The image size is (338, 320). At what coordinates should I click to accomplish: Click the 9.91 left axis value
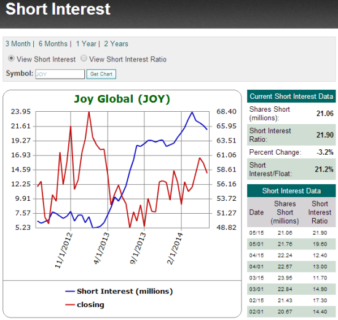point(23,198)
